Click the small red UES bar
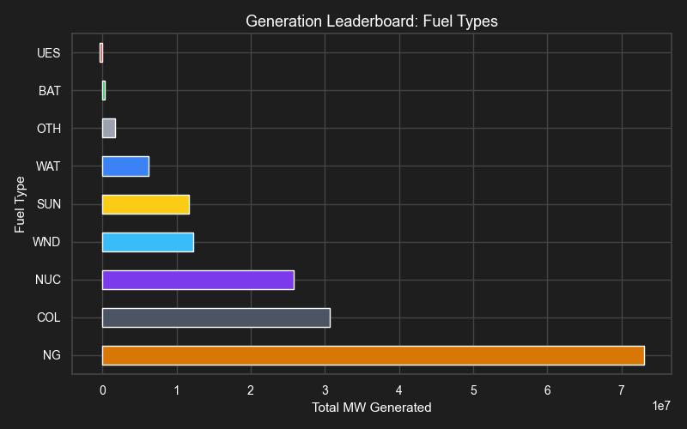This screenshot has width=687, height=429. point(101,53)
